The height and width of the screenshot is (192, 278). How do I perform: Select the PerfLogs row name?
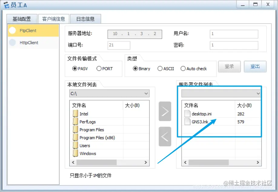click(x=88, y=122)
